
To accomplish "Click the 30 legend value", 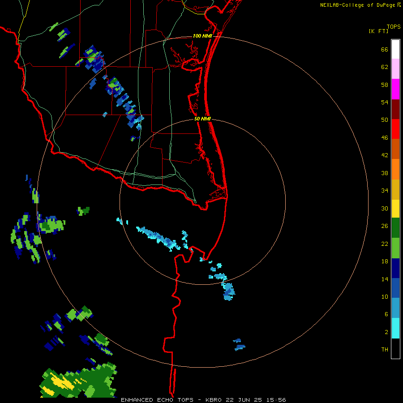I will pyautogui.click(x=385, y=208).
